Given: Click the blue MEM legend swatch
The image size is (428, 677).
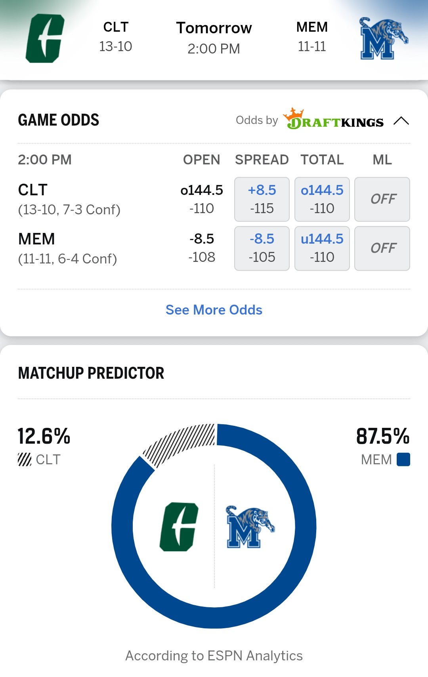Looking at the screenshot, I should click(403, 460).
